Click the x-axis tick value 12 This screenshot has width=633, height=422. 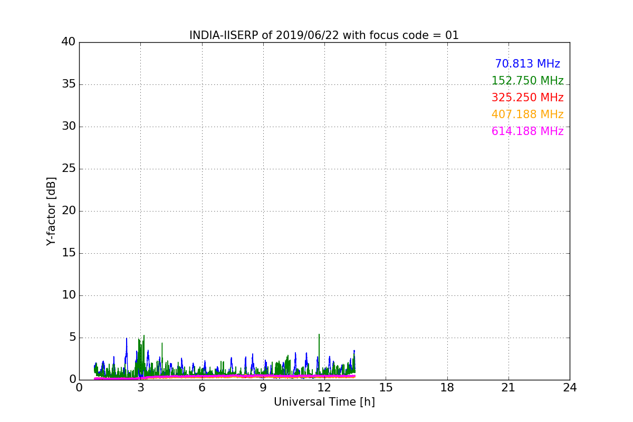(324, 388)
